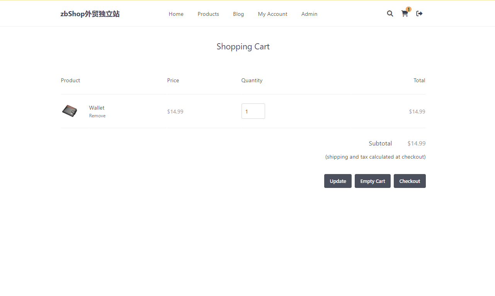Select the Subtotal amount $14.99

(417, 144)
